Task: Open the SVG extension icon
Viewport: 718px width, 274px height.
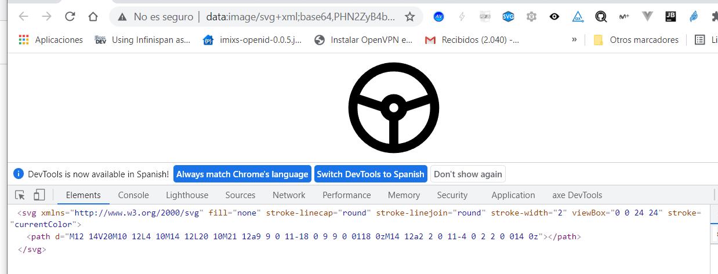Action: [509, 17]
